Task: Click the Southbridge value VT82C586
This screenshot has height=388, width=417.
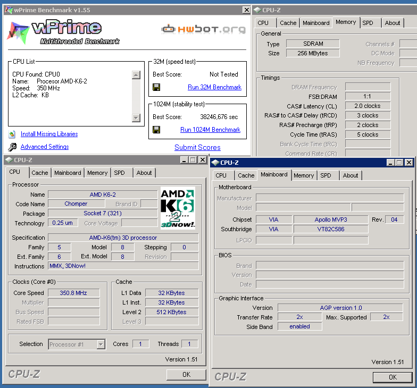Action: (x=331, y=229)
